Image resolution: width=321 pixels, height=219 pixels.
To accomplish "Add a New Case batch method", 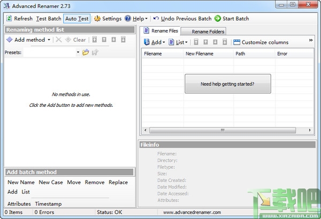I will pos(51,182).
